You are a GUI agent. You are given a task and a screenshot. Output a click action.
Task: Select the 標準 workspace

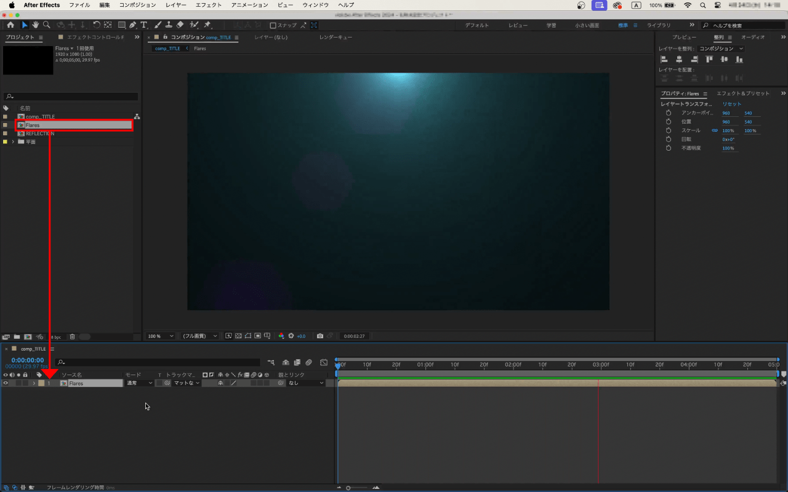[x=623, y=26]
